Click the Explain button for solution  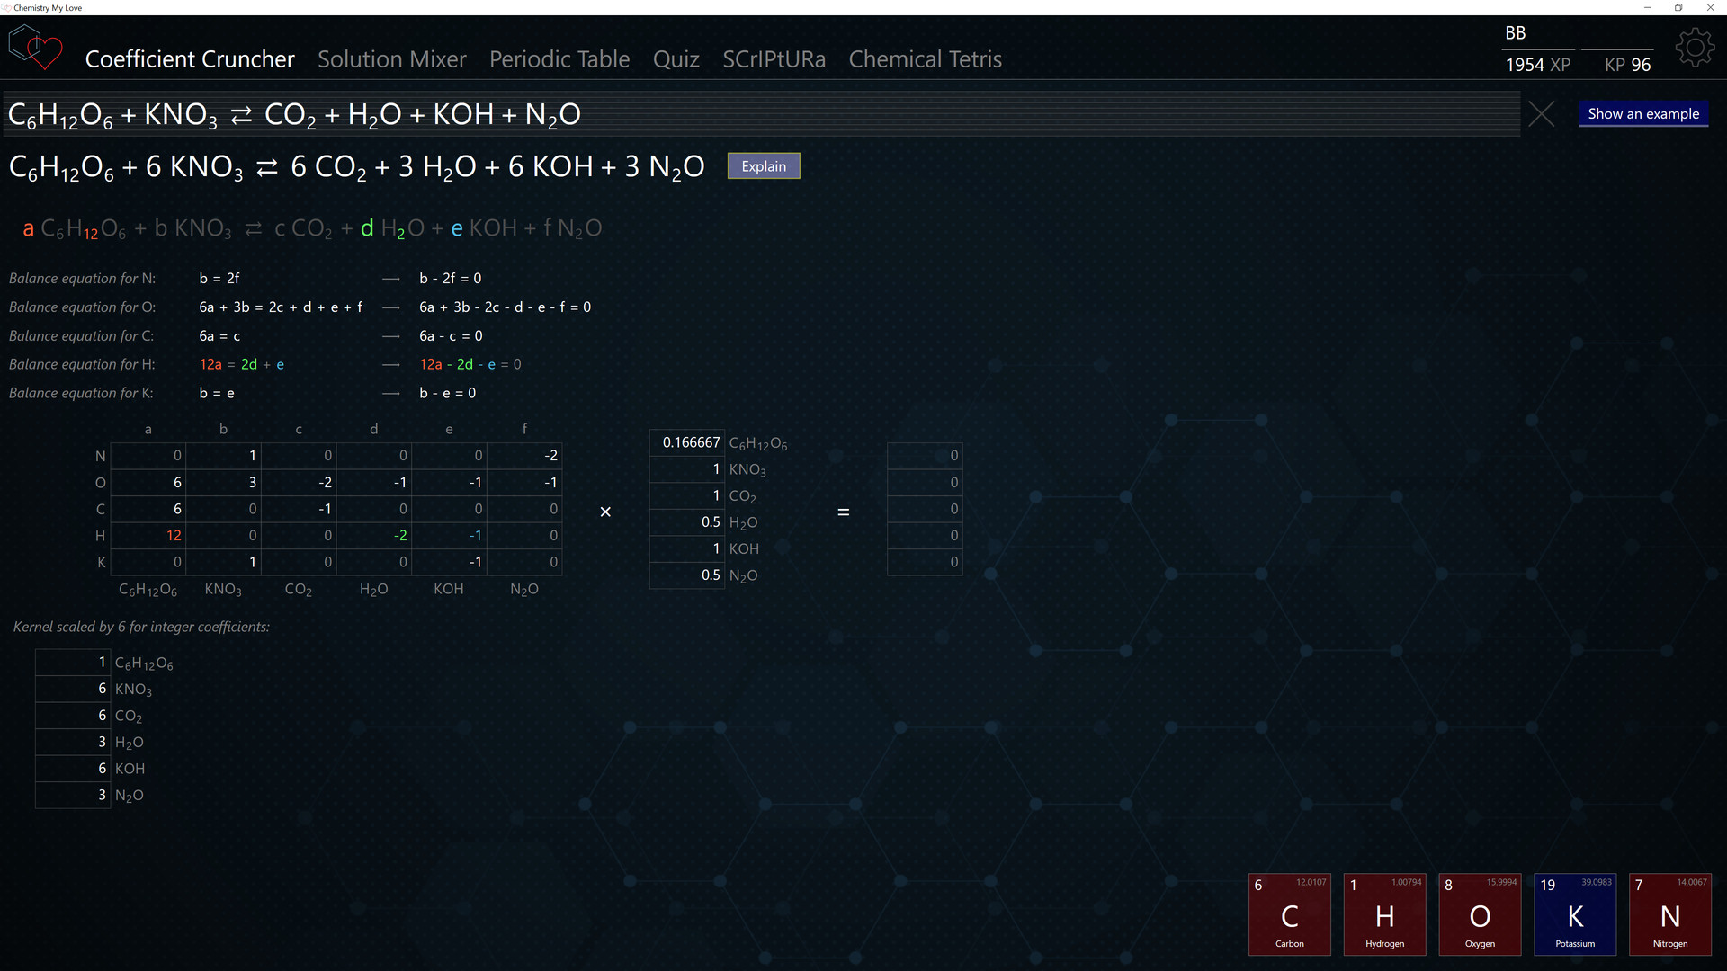[764, 166]
